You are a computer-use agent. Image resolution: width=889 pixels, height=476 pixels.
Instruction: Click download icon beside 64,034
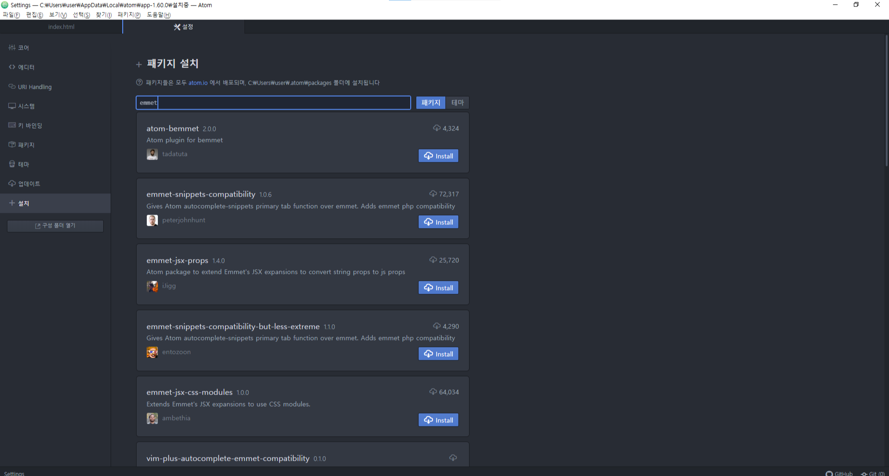(x=433, y=392)
